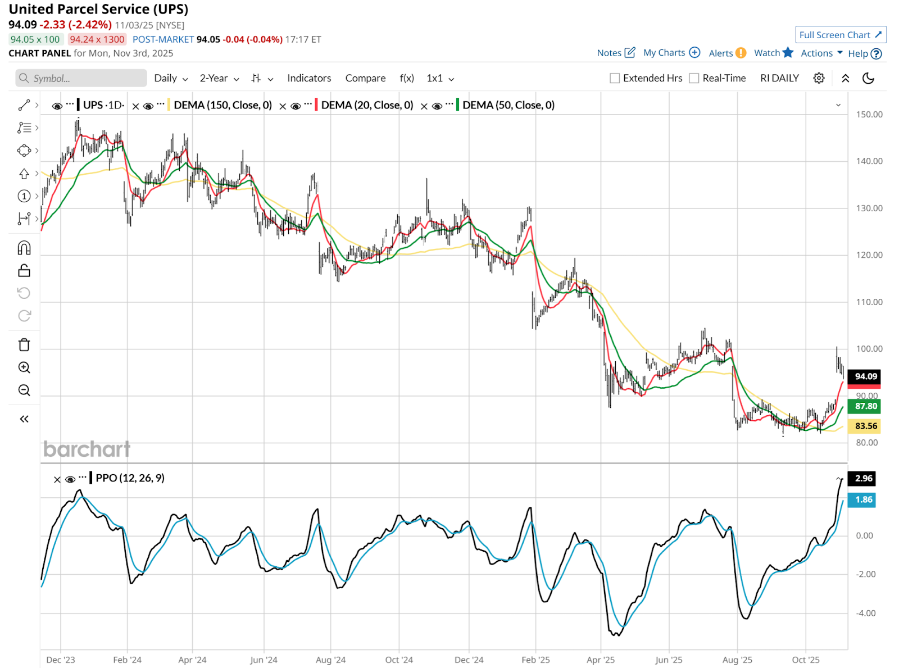Image resolution: width=899 pixels, height=668 pixels.
Task: Open the PPO (12, 26, 9) options menu
Action: tap(83, 478)
